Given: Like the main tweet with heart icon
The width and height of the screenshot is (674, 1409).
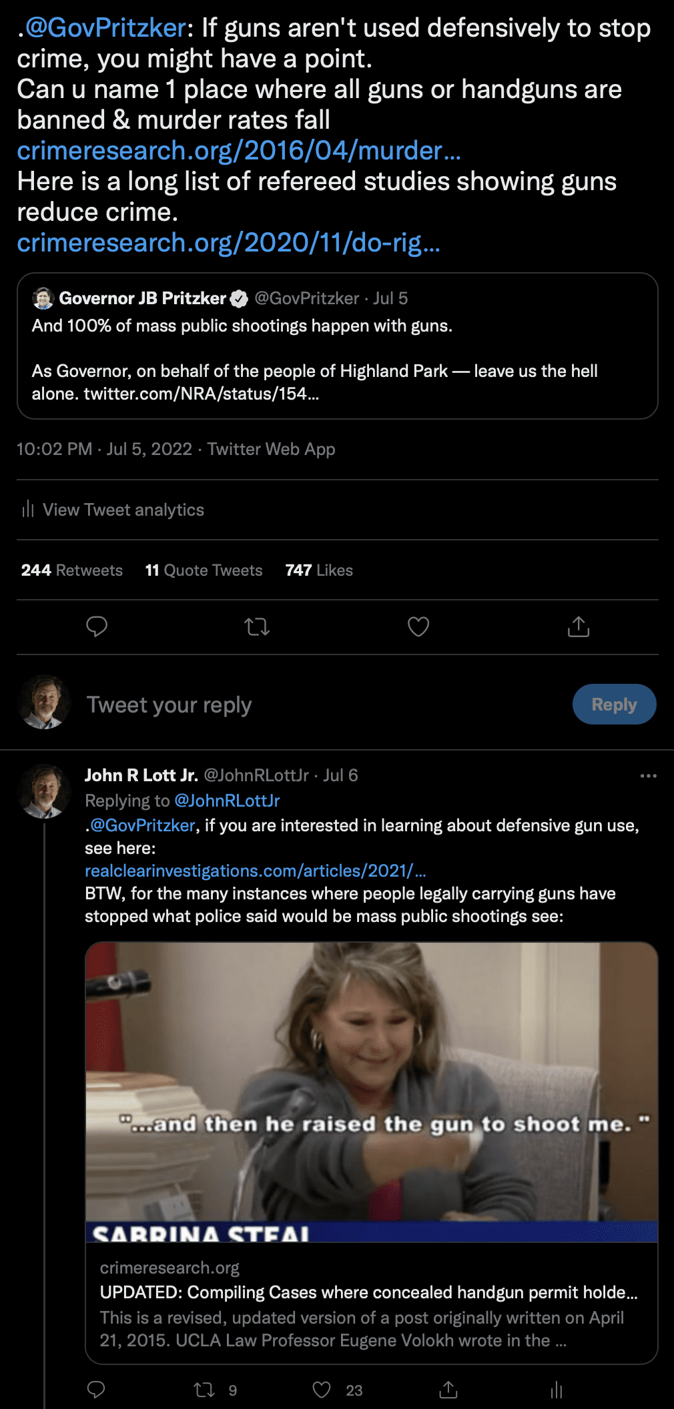Looking at the screenshot, I should point(418,626).
